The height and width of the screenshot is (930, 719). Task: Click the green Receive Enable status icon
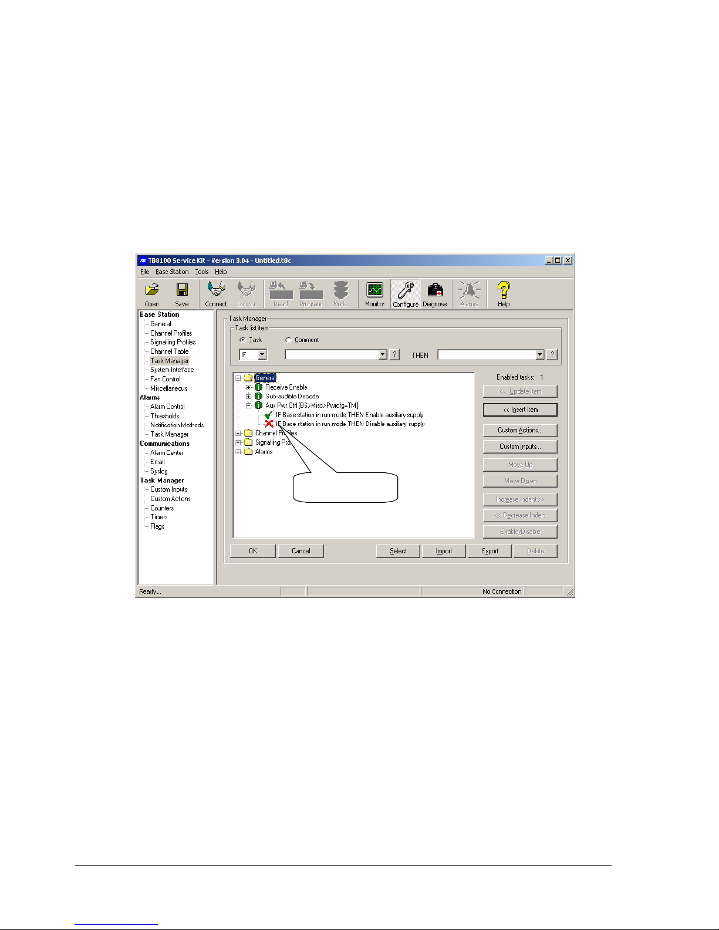pyautogui.click(x=258, y=387)
